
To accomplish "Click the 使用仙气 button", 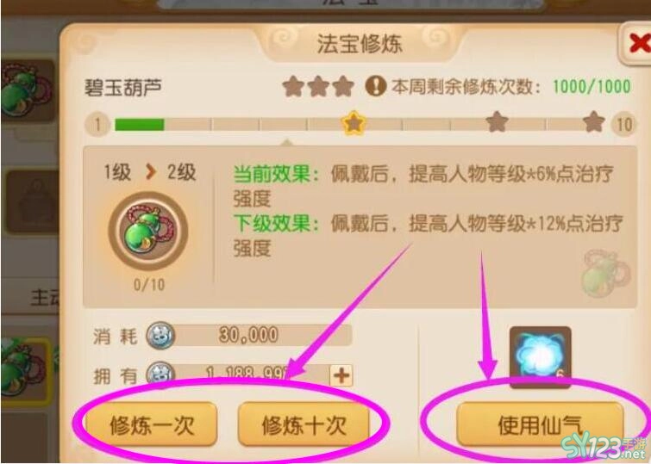I will pos(540,424).
